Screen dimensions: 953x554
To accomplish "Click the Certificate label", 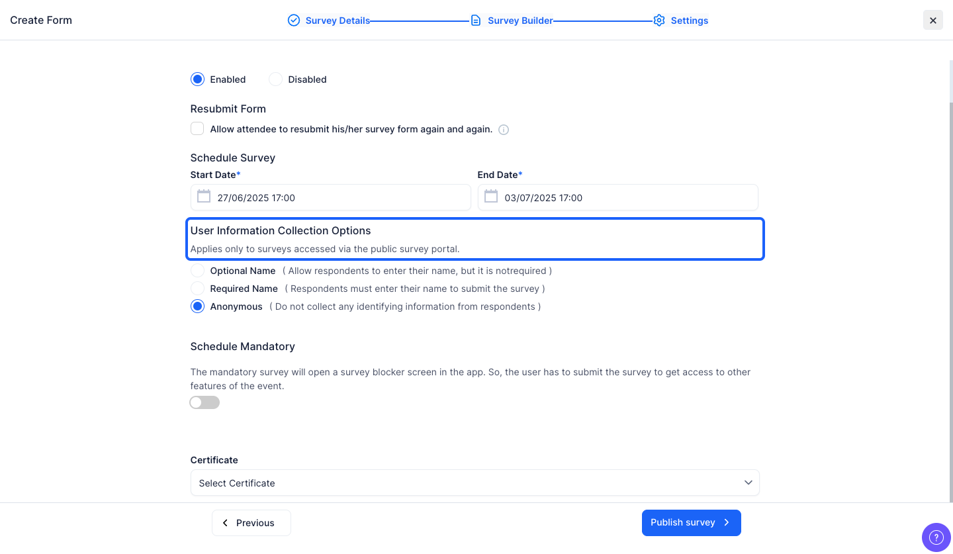I will [x=214, y=460].
